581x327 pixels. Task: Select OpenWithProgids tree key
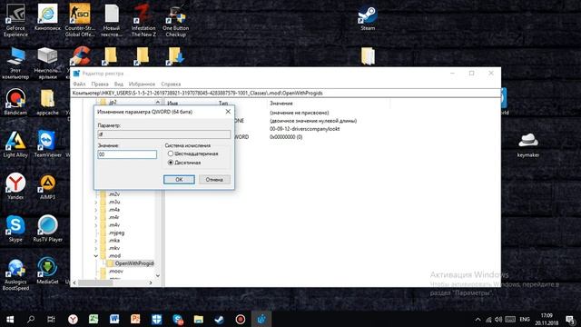tap(134, 263)
